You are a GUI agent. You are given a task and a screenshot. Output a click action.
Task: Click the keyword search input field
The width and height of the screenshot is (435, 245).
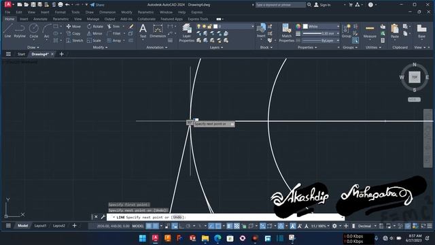pyautogui.click(x=280, y=5)
